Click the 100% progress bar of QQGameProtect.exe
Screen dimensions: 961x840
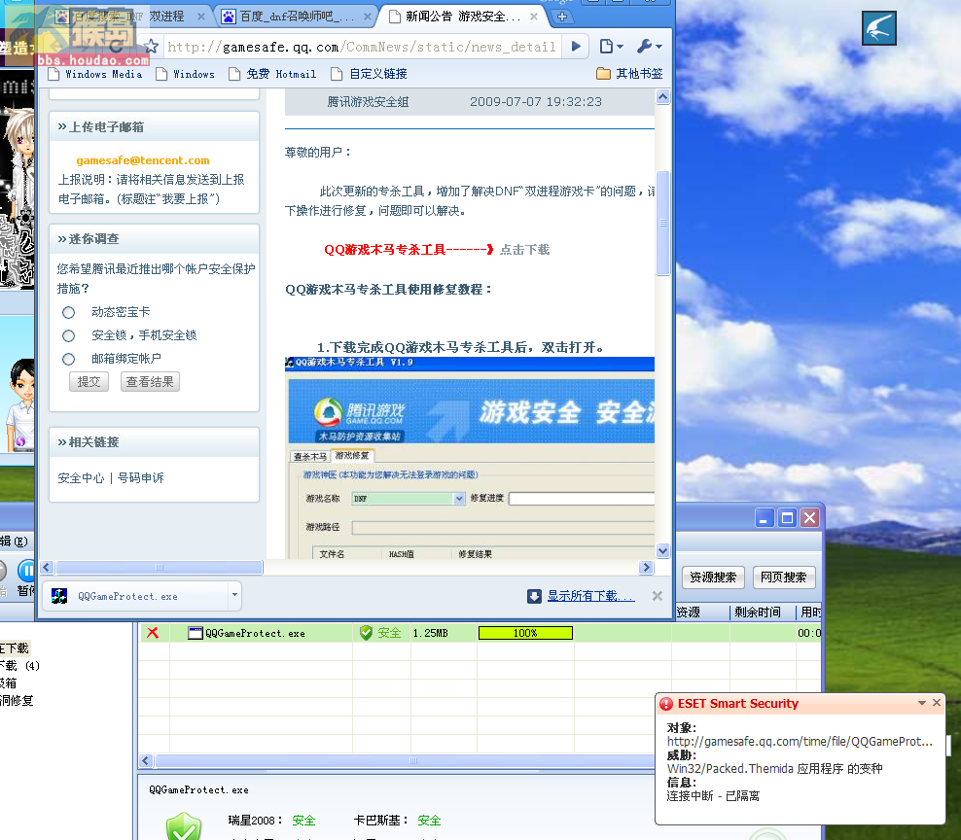[525, 633]
